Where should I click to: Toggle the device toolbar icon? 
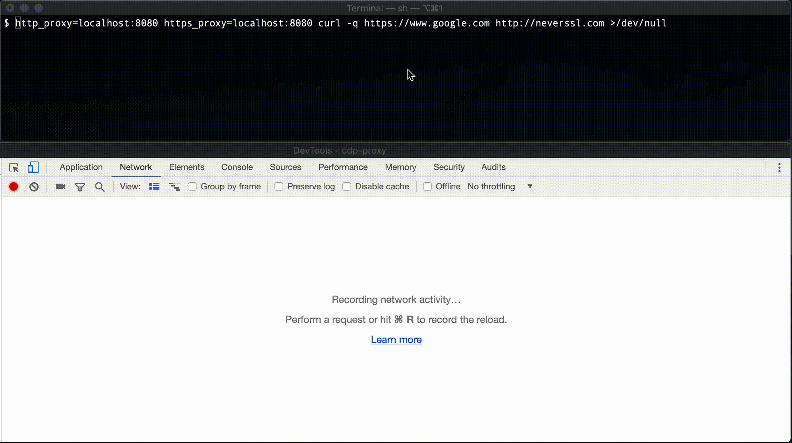33,168
